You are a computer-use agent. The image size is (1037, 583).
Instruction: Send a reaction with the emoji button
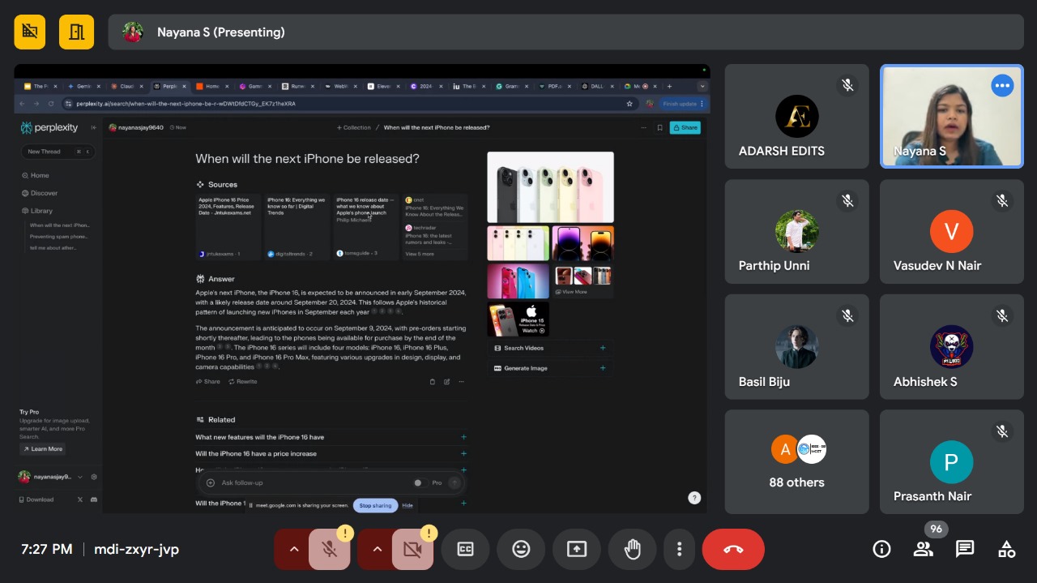tap(521, 549)
